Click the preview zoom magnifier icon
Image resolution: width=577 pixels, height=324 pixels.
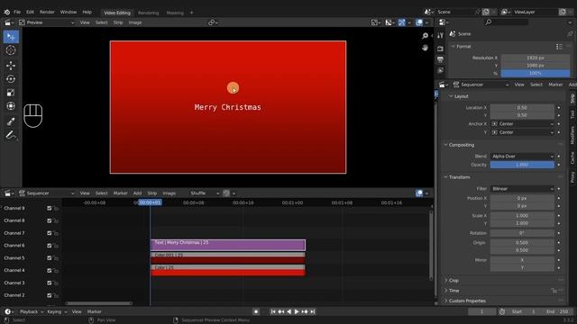425,36
